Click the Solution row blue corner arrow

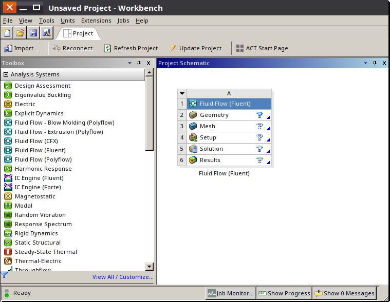pos(268,151)
